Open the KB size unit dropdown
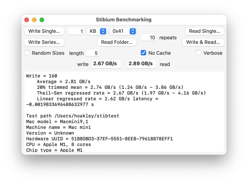Viewport: 248px width, 183px height. click(97, 31)
